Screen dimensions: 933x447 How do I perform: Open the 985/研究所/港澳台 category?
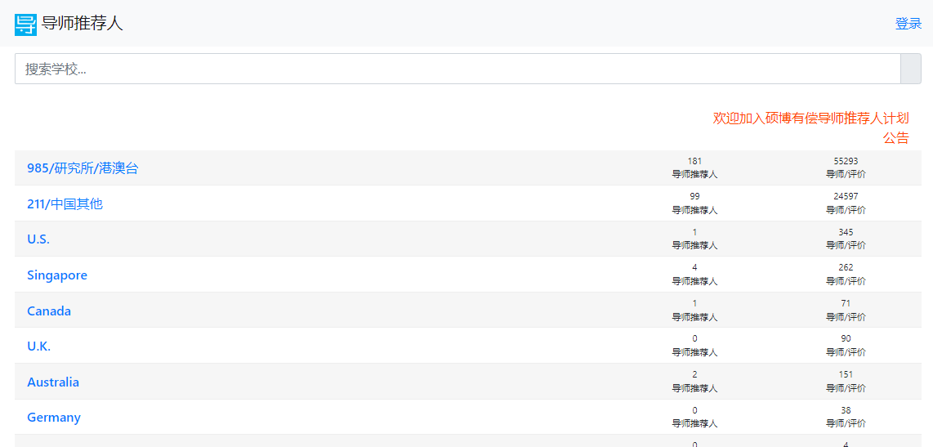tap(83, 168)
